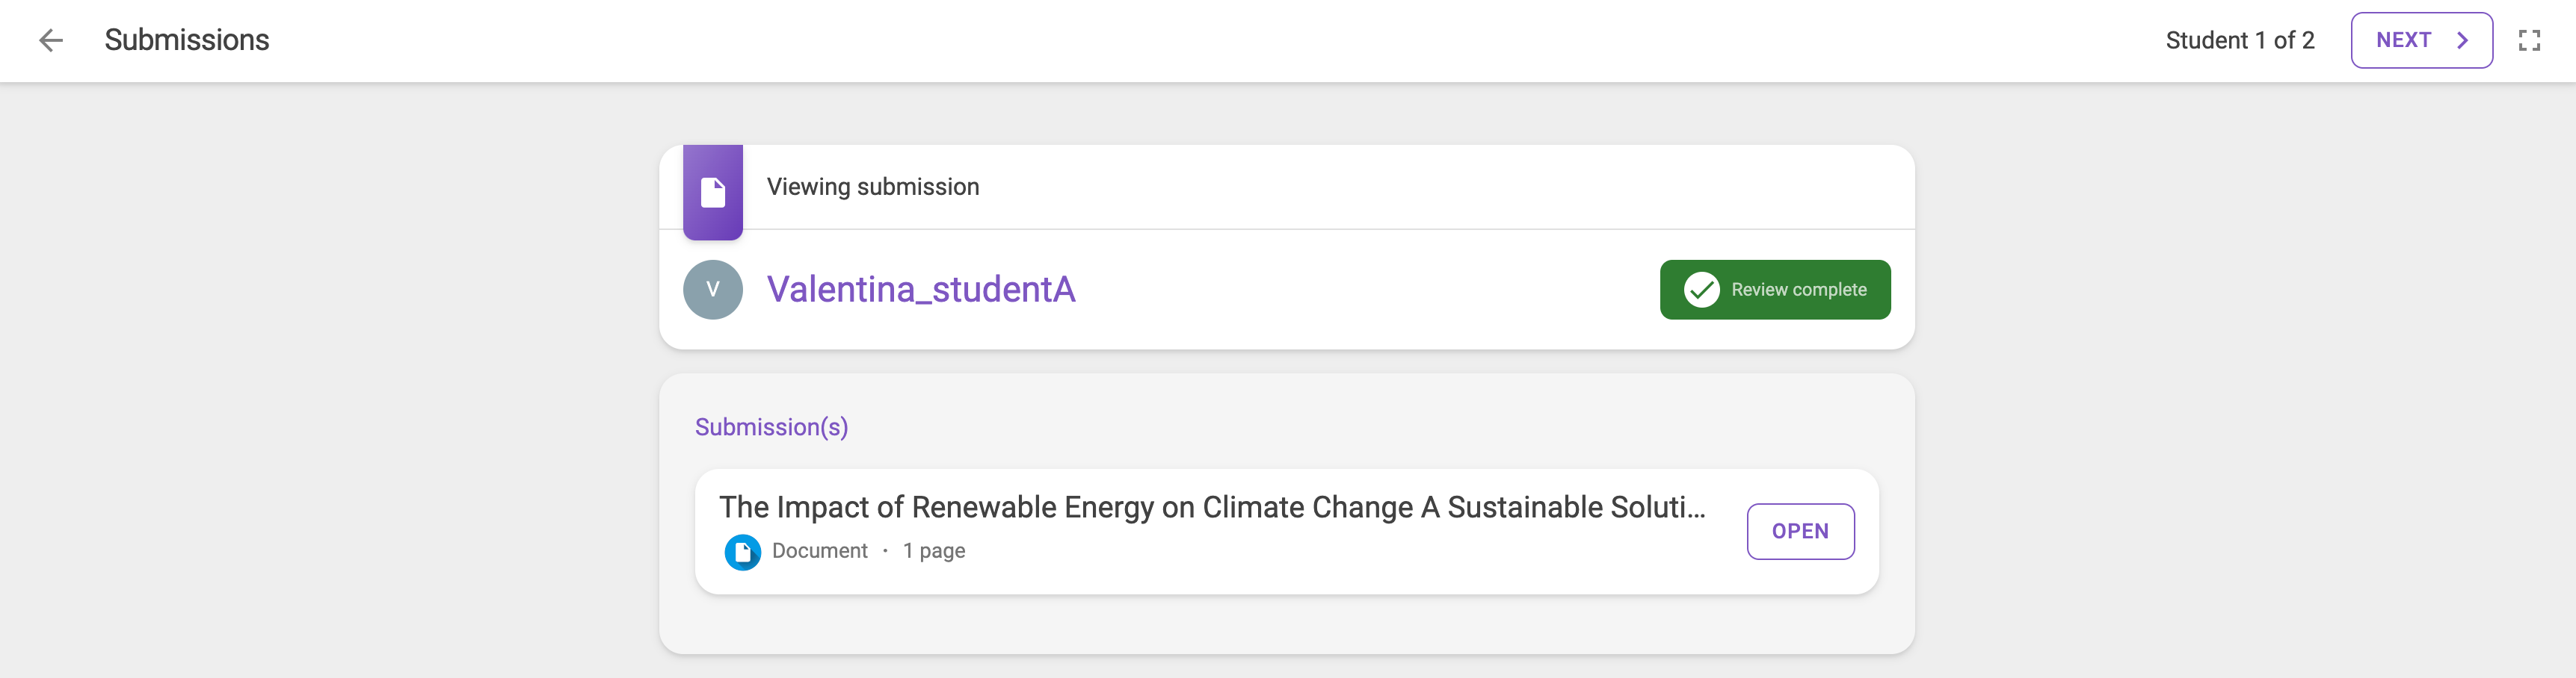Viewport: 2576px width, 678px height.
Task: Click the blue document file icon
Action: 742,551
